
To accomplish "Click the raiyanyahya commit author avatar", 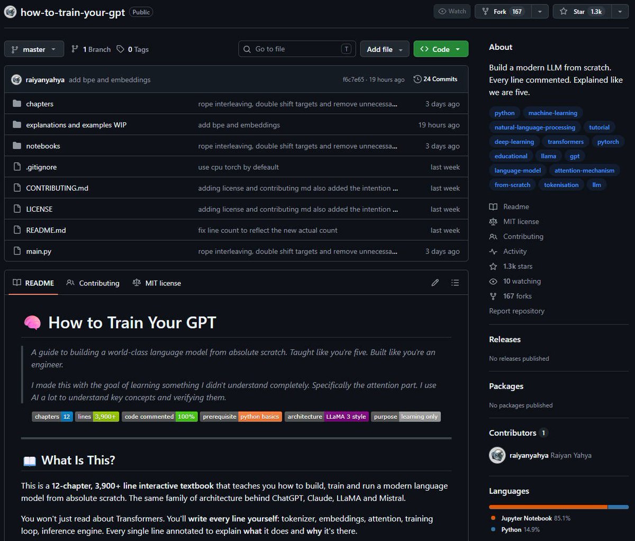I will [x=16, y=79].
